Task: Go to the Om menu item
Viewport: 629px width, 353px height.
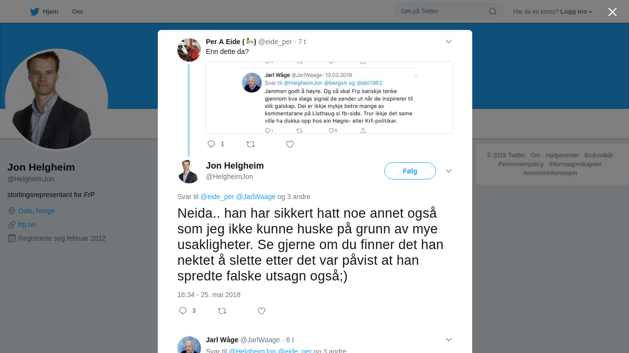Action: tap(77, 12)
